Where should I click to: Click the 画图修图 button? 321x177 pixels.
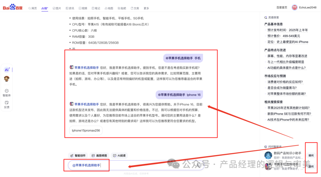[x=99, y=156]
